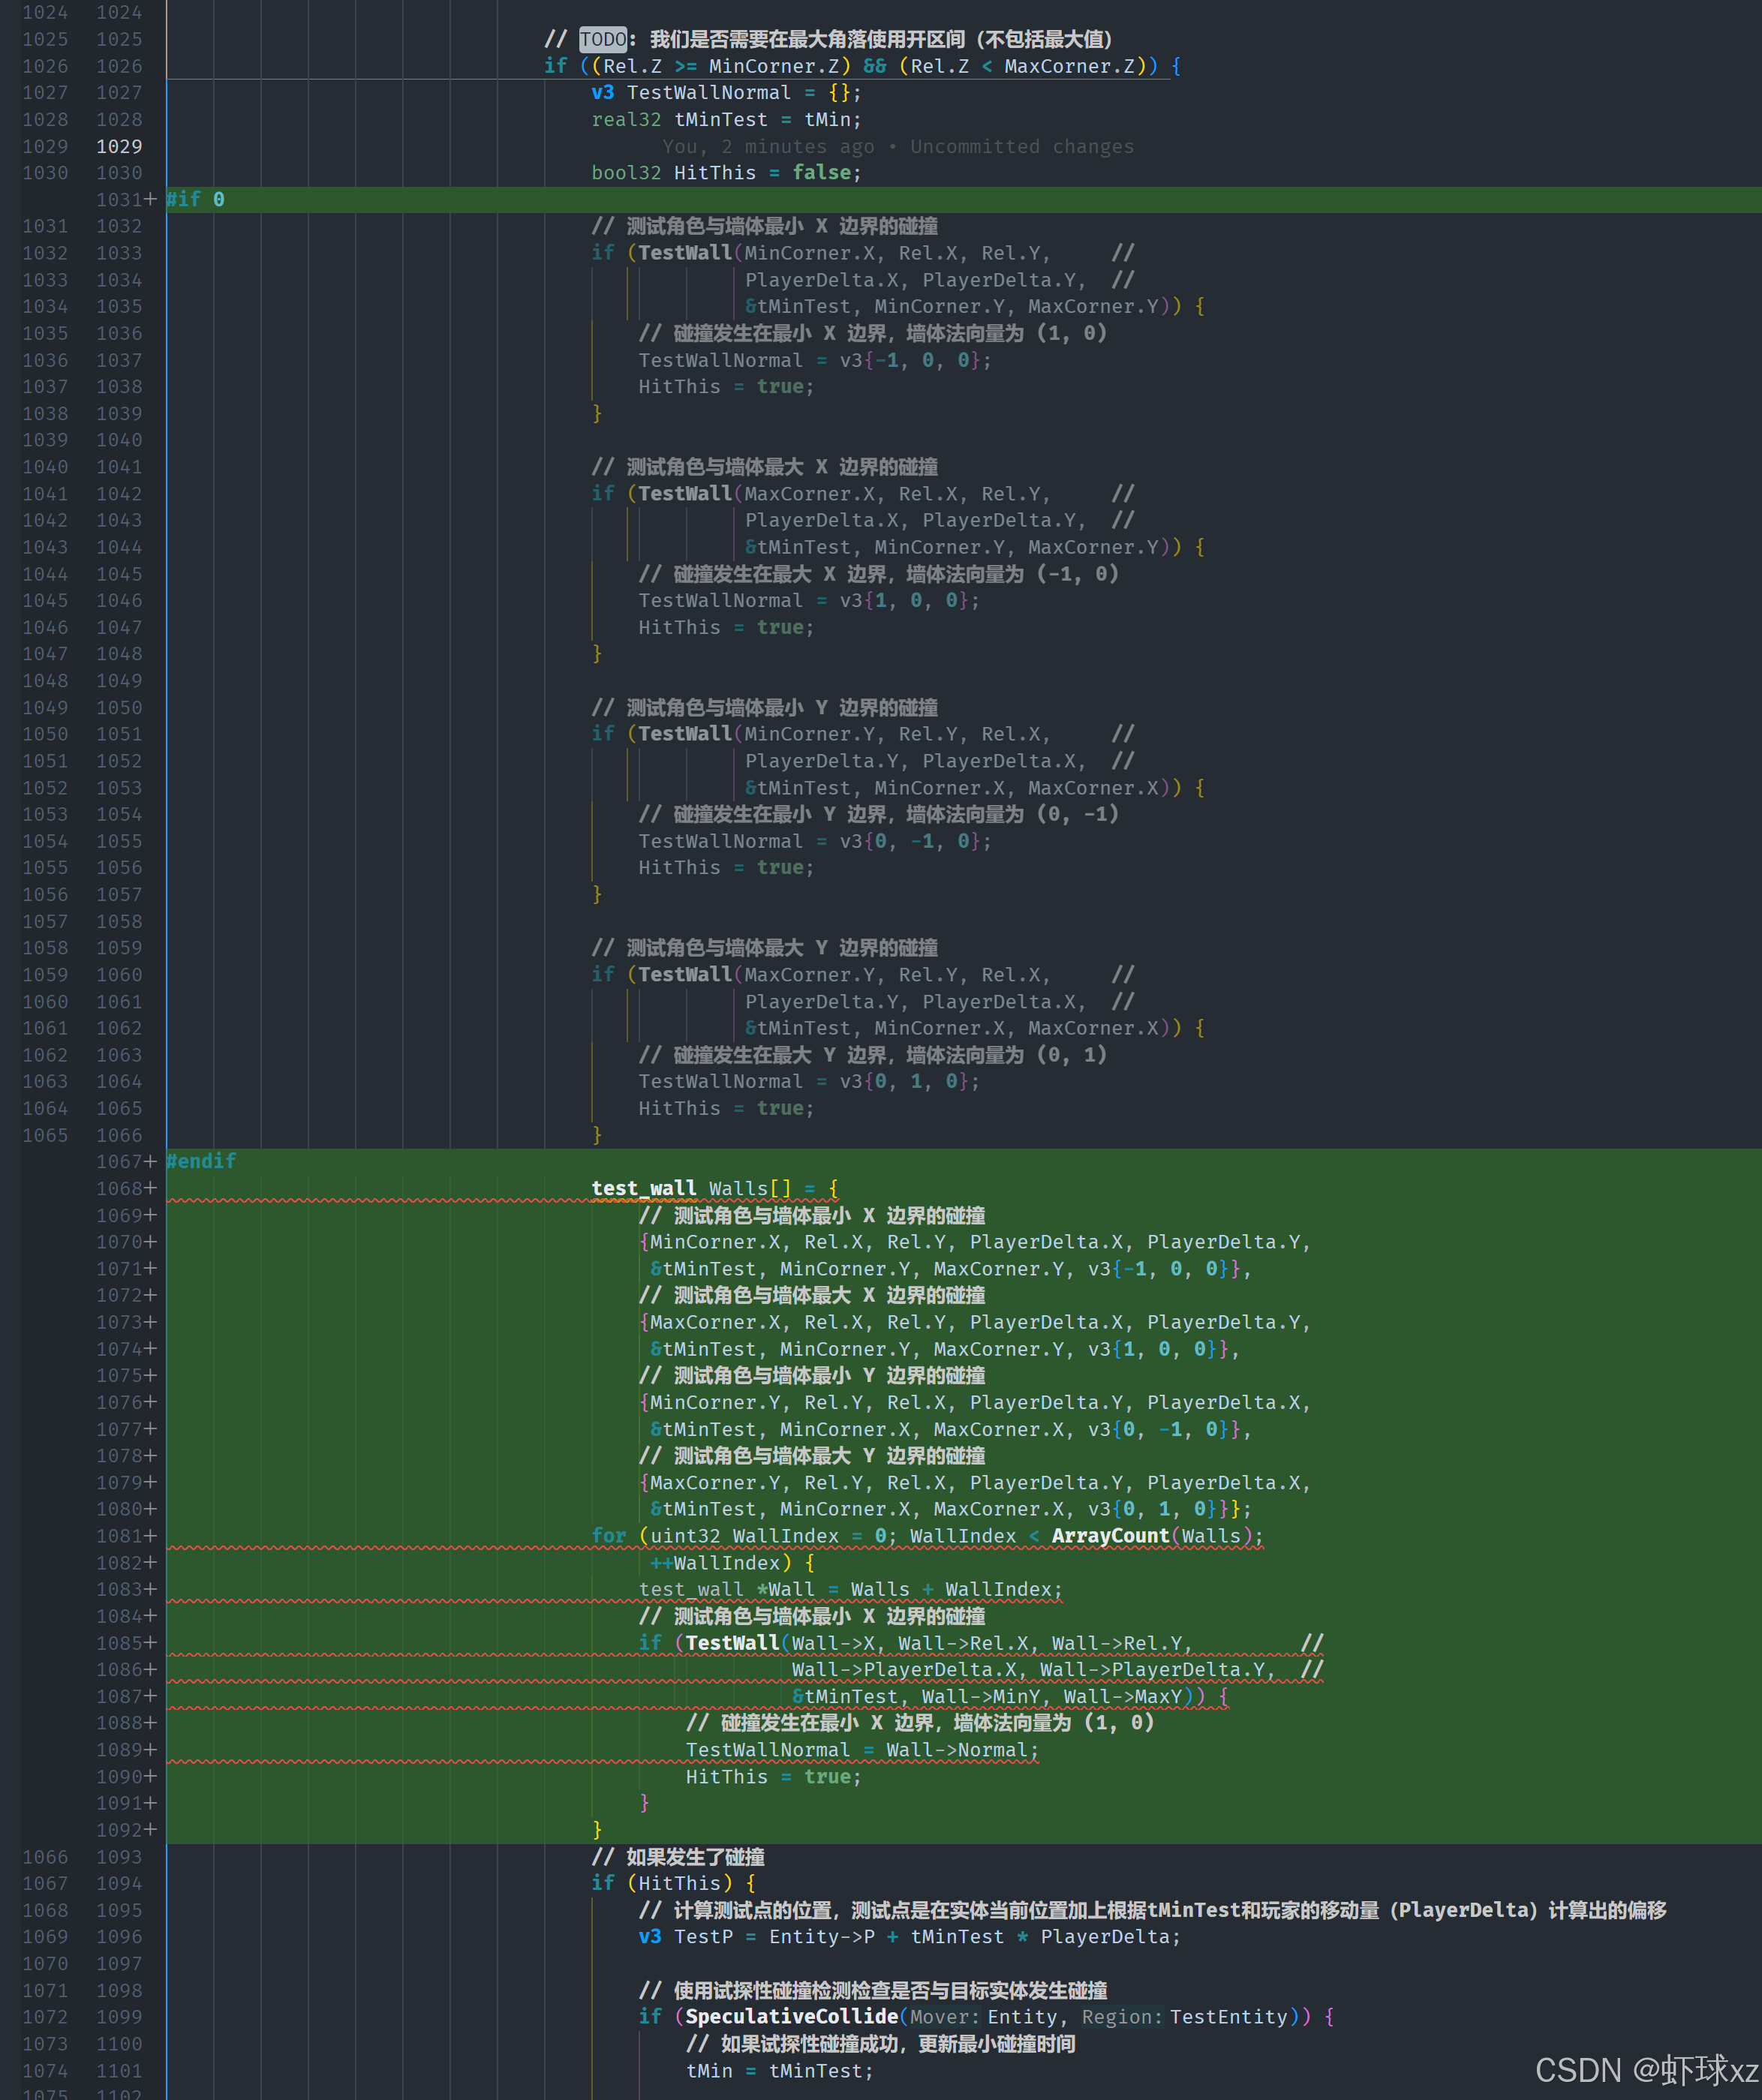The width and height of the screenshot is (1762, 2100).
Task: Click the 'tMin = tMinTest;' assignment
Action: (x=780, y=2071)
